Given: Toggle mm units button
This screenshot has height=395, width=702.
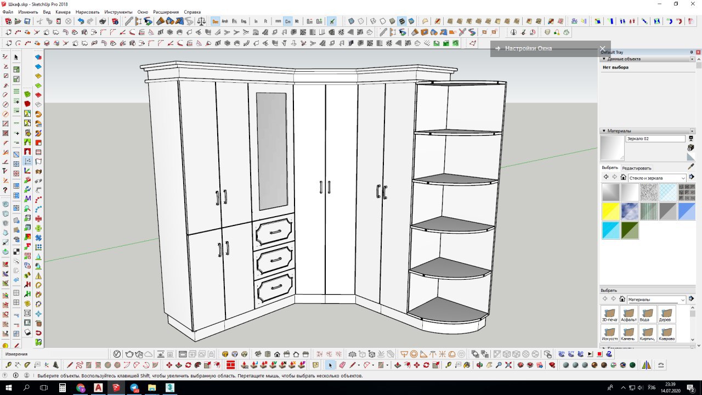Looking at the screenshot, I should pyautogui.click(x=279, y=21).
